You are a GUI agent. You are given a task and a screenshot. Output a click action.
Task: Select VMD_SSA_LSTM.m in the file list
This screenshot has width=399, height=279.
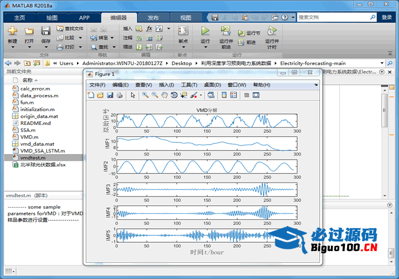[42, 151]
